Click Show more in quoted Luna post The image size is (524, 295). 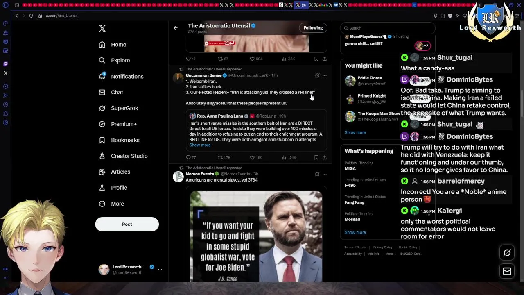(200, 145)
